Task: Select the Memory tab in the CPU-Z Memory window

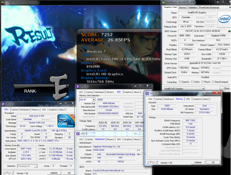Action: tap(179, 99)
